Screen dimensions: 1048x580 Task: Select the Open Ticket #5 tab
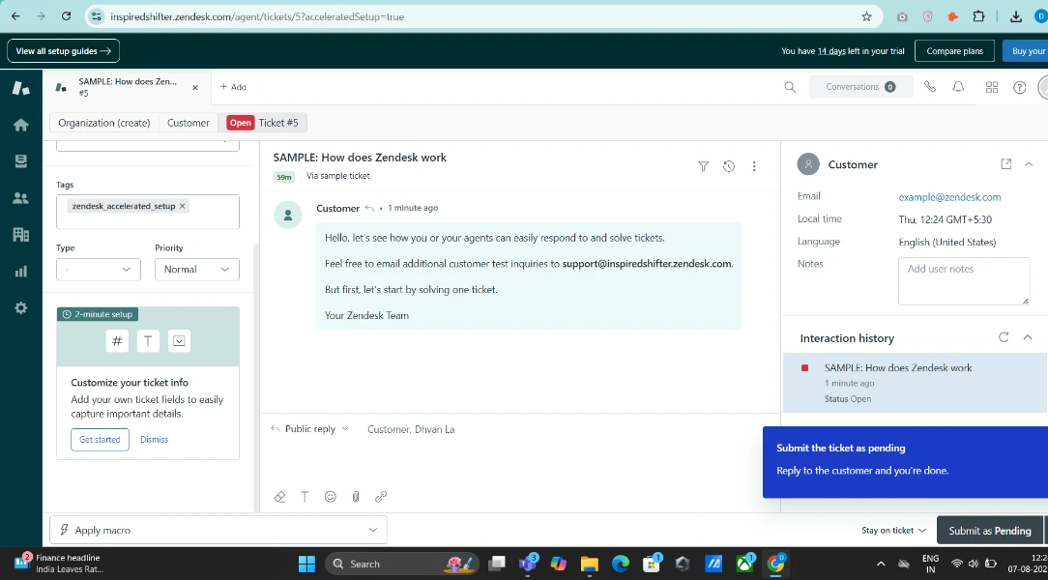[x=263, y=122]
